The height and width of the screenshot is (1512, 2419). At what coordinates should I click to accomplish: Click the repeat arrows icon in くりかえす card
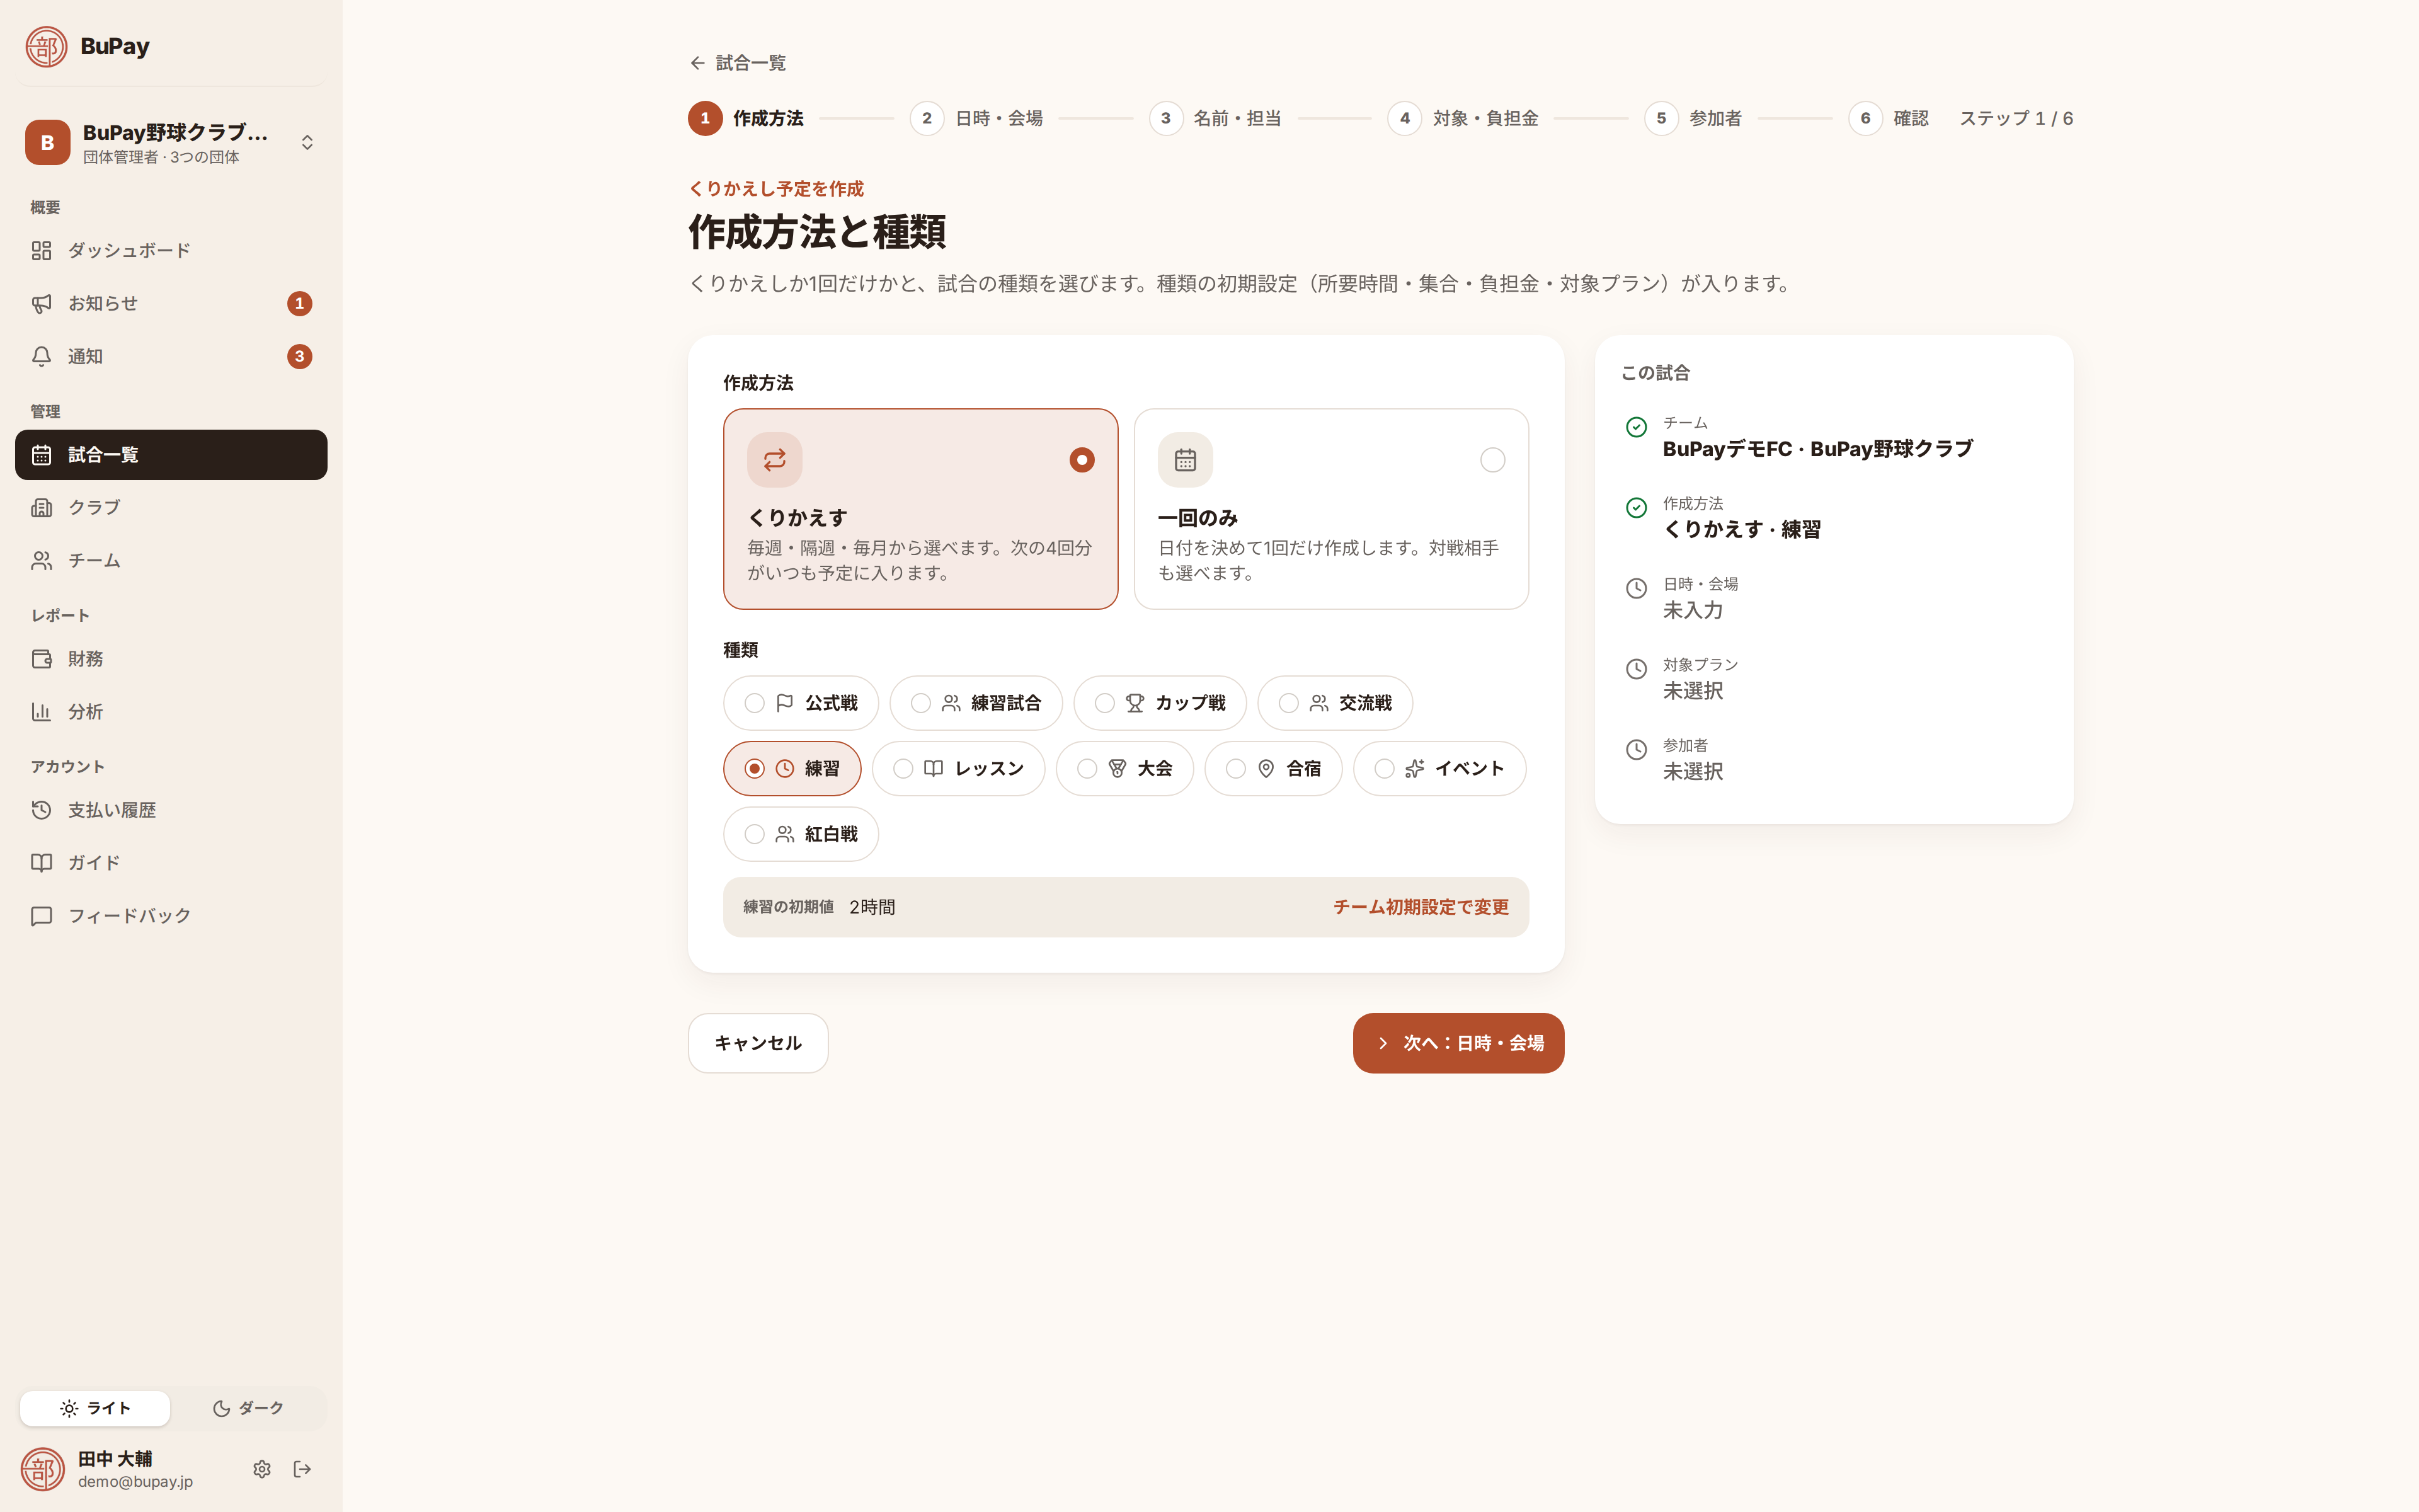[775, 460]
